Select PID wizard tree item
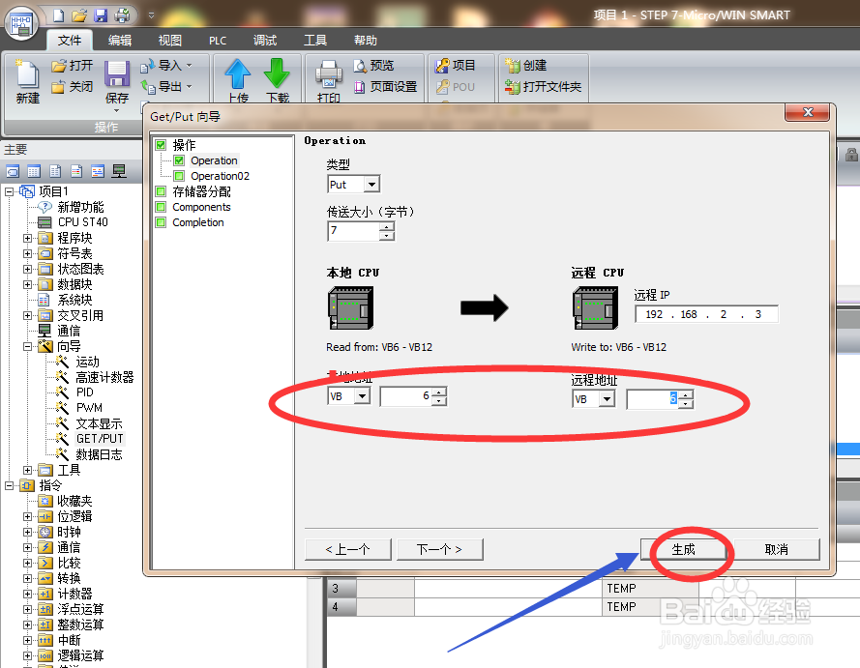Screen dimensions: 860x668 (x=84, y=392)
